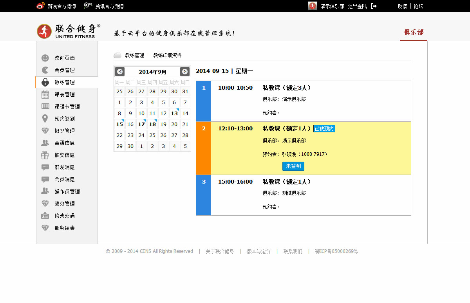
Task: Click the 已被预约 booked status tag
Action: point(324,129)
